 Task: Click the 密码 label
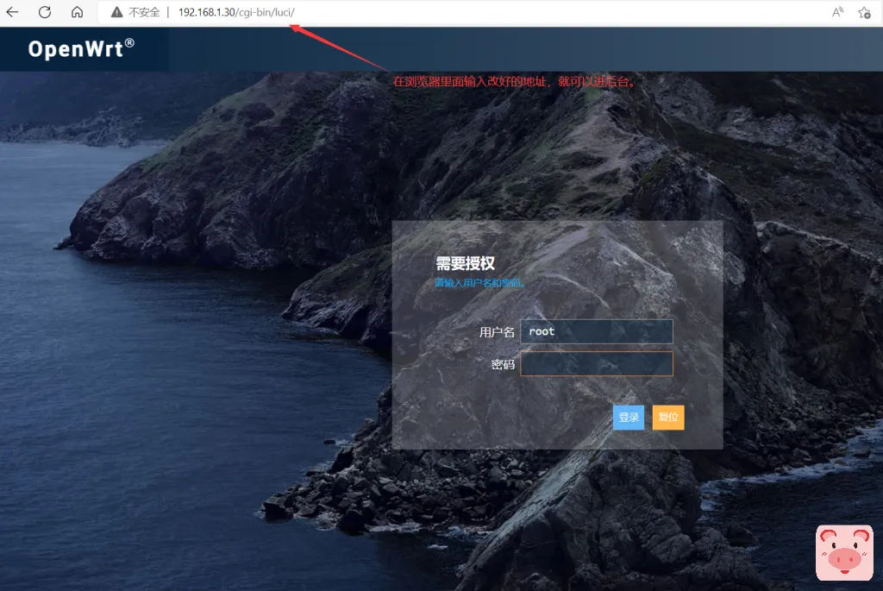(x=503, y=364)
